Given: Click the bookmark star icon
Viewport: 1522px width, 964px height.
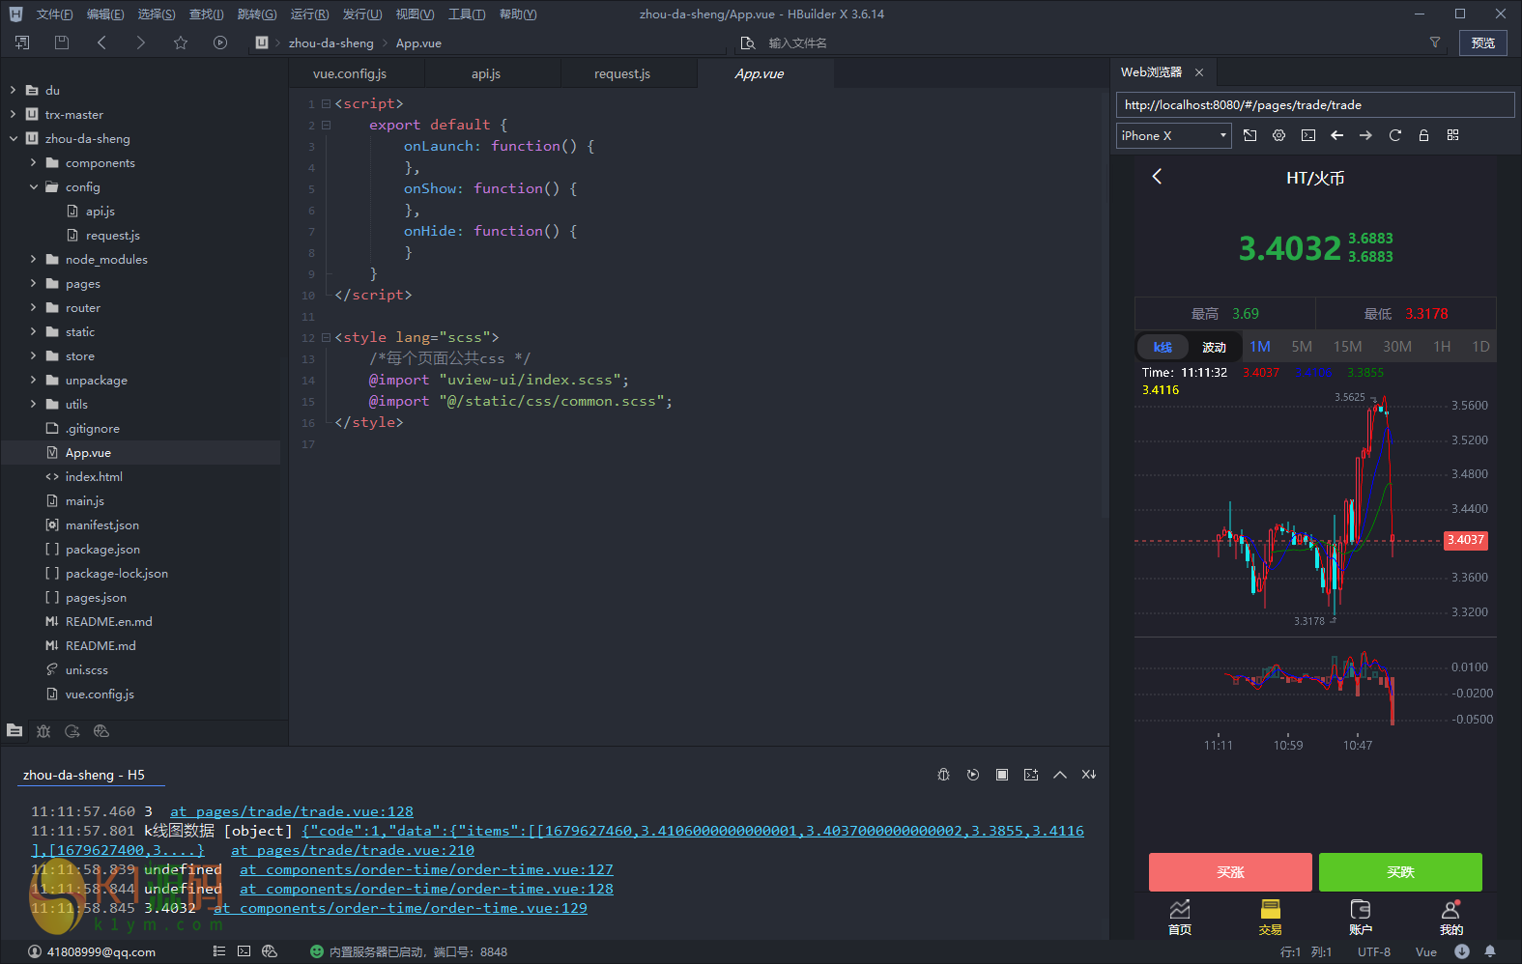Looking at the screenshot, I should click(x=181, y=43).
